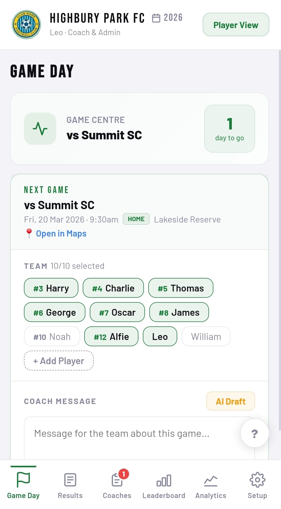Screen dimensions: 281x509
Task: Click the red map pin icon
Action: click(x=29, y=233)
